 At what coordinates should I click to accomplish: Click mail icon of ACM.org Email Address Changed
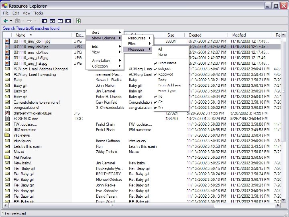(x=7, y=69)
